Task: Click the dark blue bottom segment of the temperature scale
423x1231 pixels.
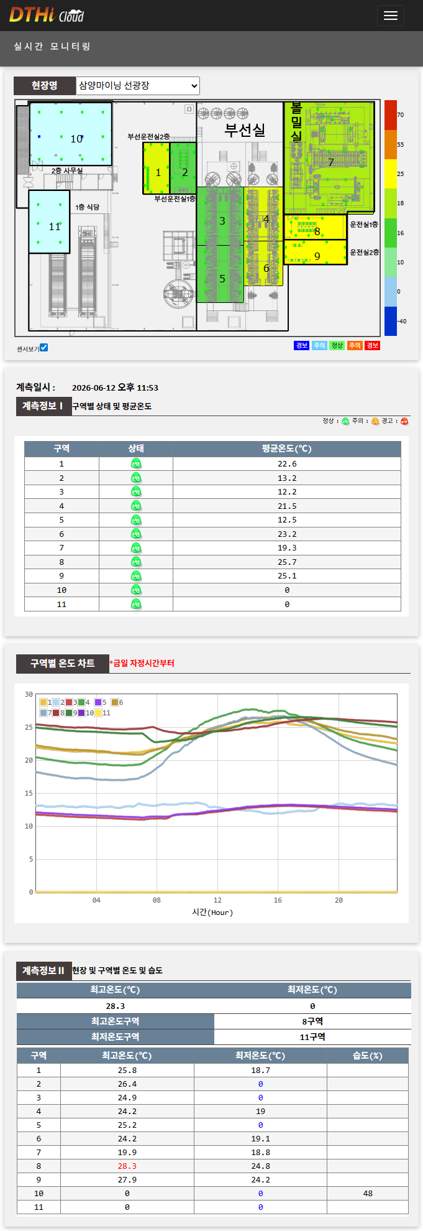Action: click(390, 321)
